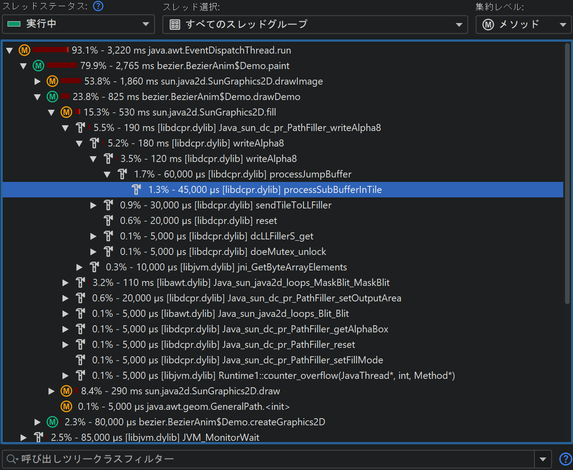
Task: Expand the sendTileToLLFiller node
Action: 94,205
